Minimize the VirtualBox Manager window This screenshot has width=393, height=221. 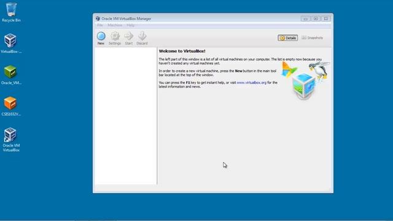305,18
